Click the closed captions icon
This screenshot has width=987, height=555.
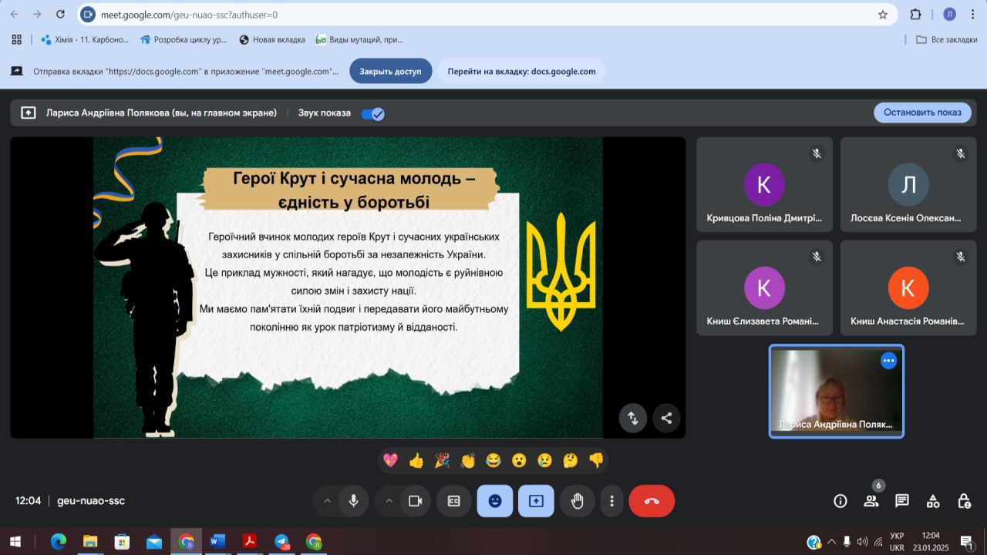[x=454, y=501]
